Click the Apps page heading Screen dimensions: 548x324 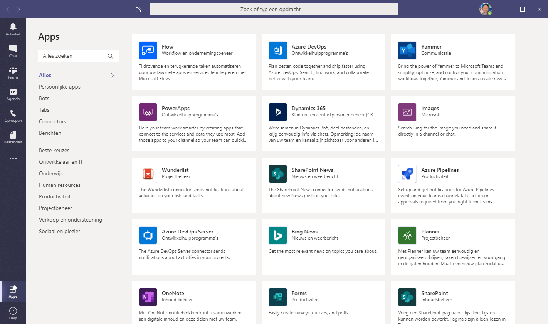tap(49, 37)
